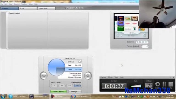Pause the screen recording
The height and width of the screenshot is (99, 176).
[x=164, y=84]
